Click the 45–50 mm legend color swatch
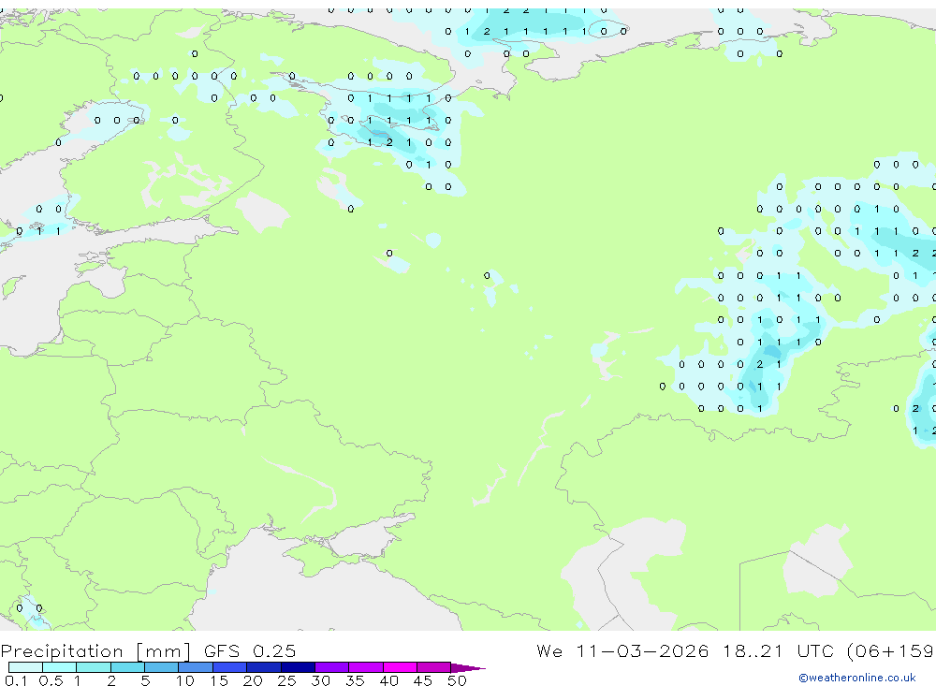 [434, 667]
